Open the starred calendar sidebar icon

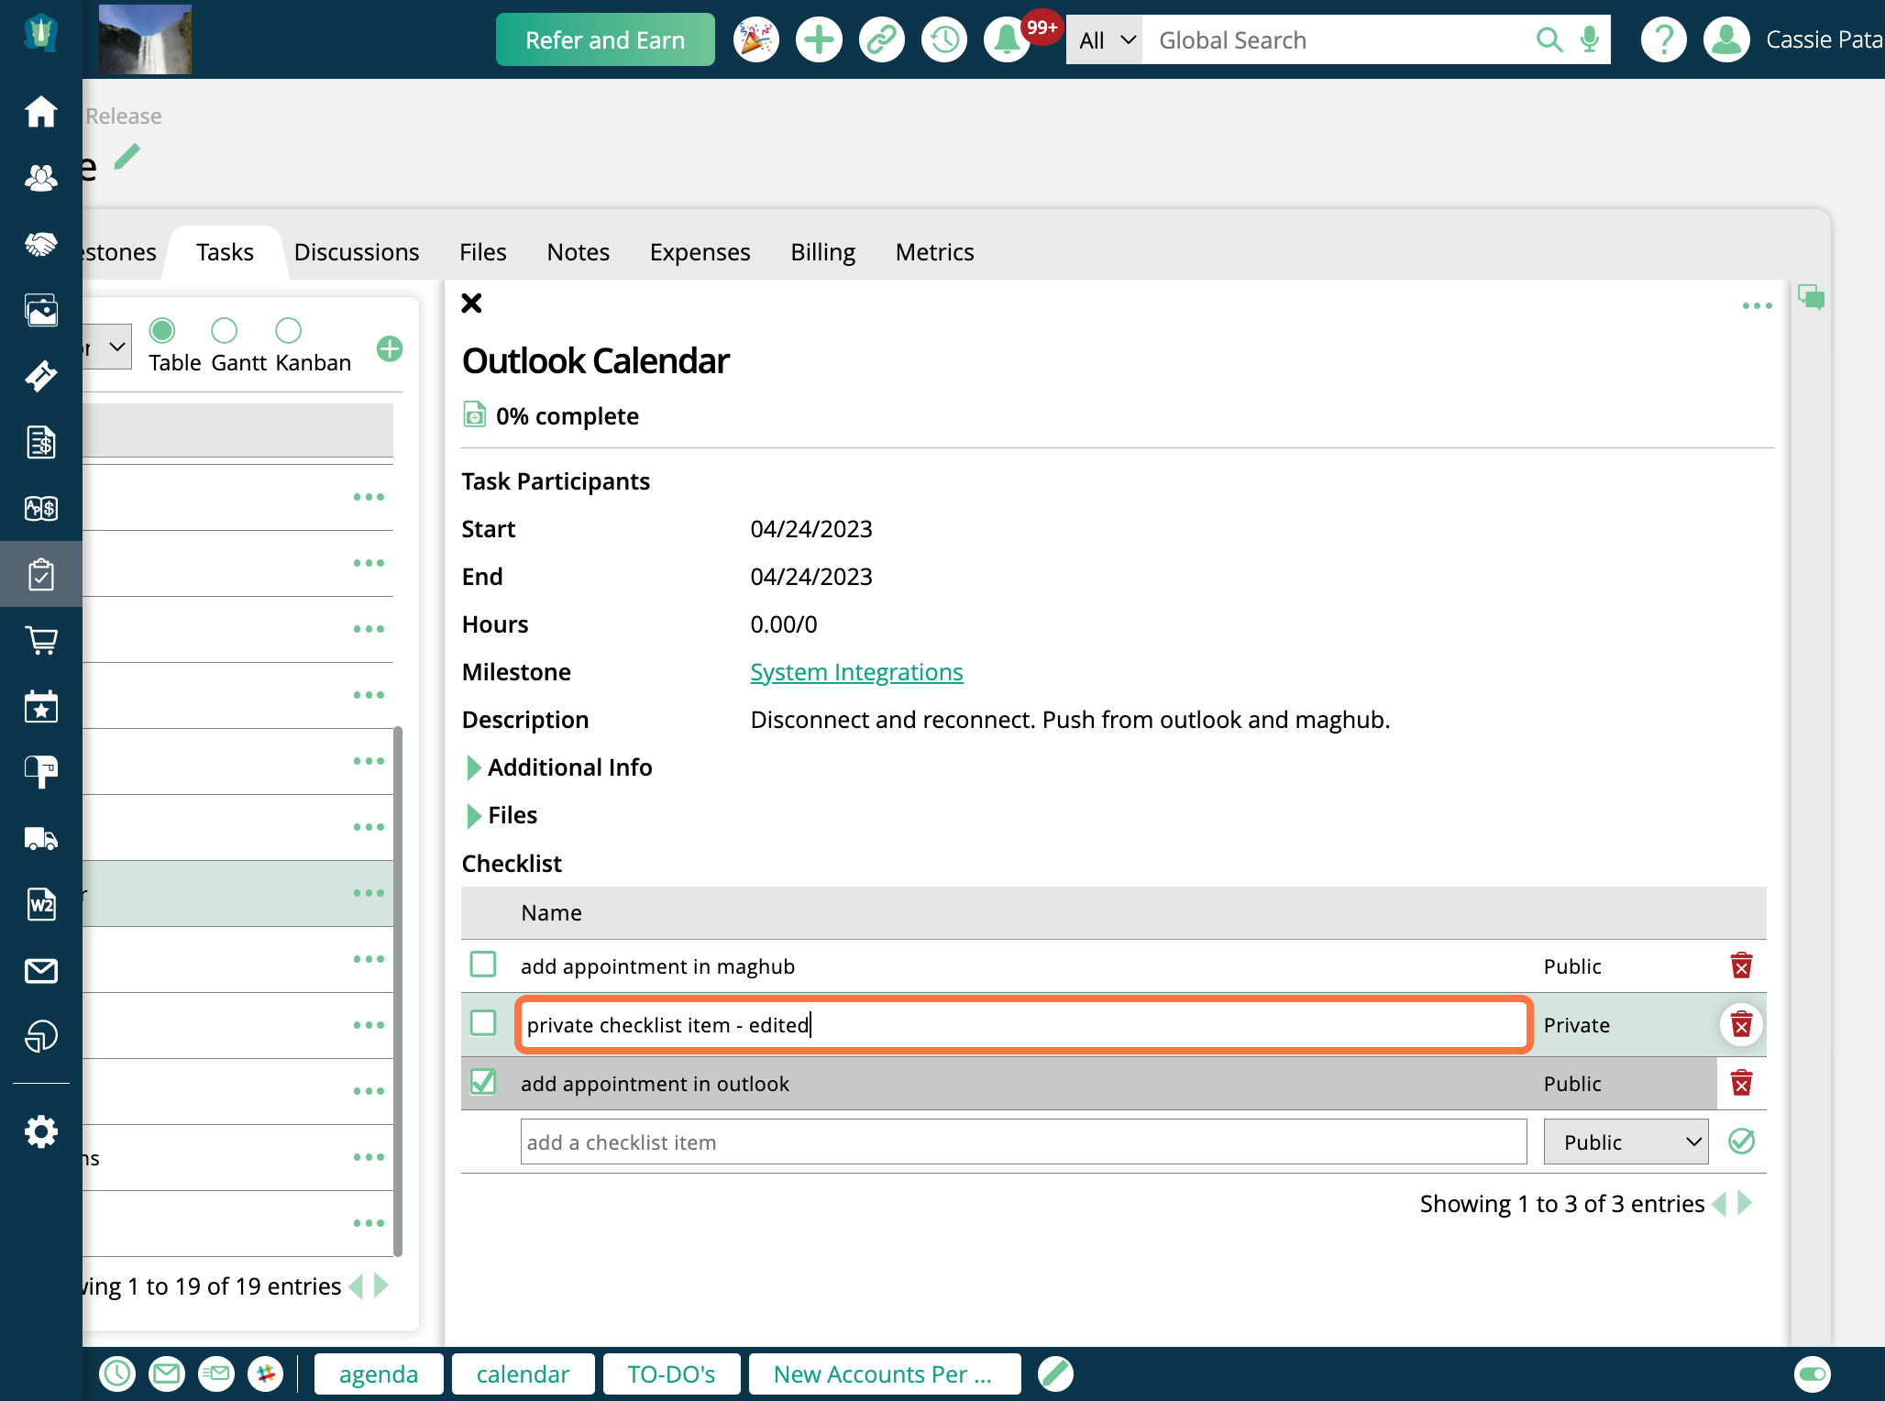[41, 706]
